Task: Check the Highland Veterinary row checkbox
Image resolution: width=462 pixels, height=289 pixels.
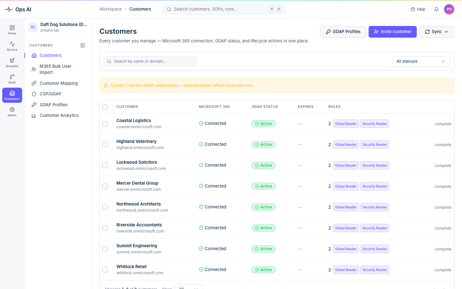Action: click(105, 144)
